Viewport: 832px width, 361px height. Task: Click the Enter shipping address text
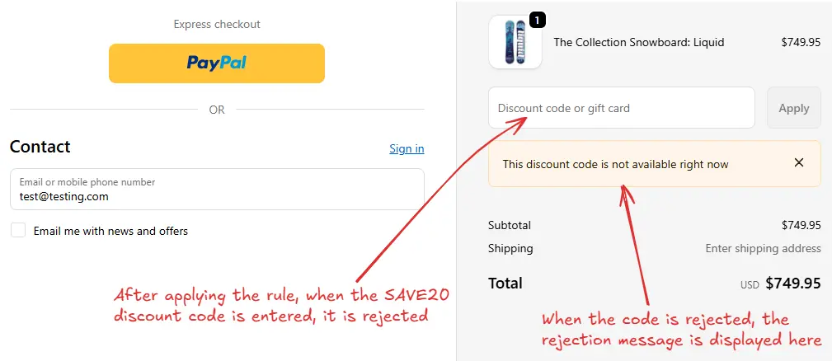763,249
